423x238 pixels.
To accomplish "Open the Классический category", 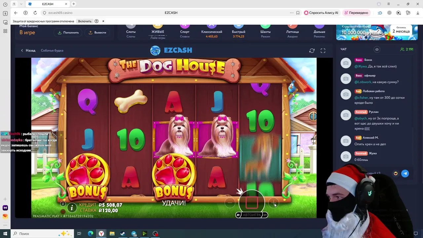I will [x=211, y=32].
